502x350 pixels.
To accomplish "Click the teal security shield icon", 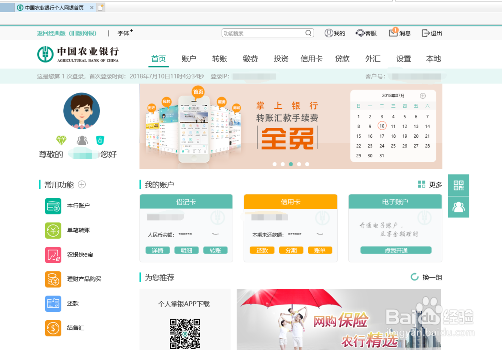I will (x=100, y=140).
